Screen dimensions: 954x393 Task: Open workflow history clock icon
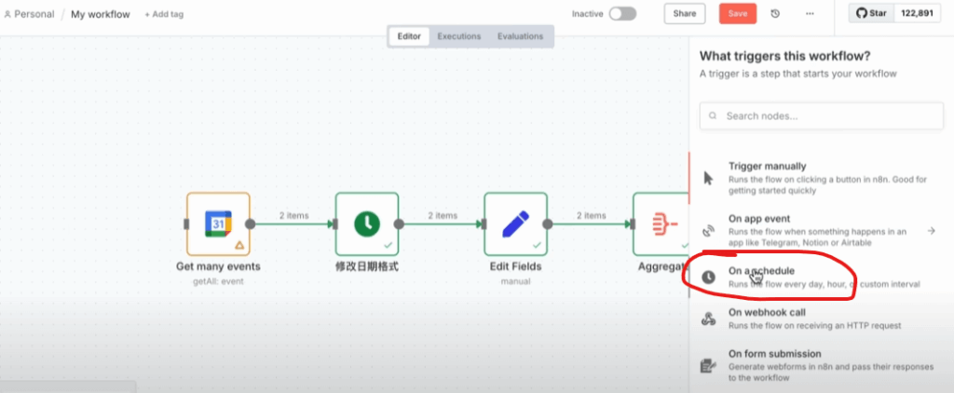[x=776, y=14]
